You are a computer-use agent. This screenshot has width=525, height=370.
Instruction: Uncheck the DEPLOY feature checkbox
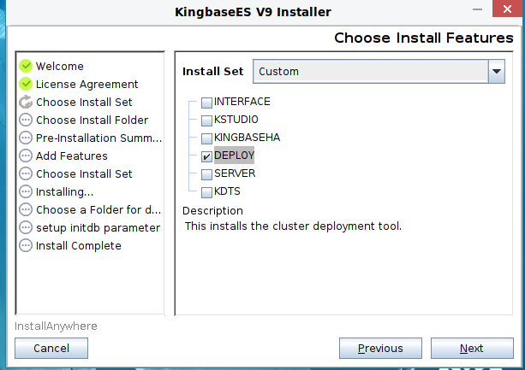(206, 156)
